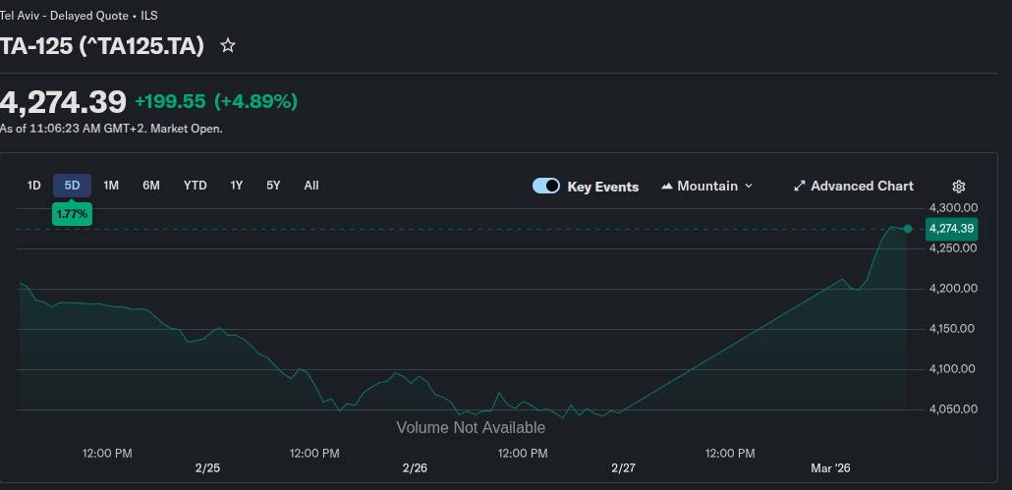Select the 5Y time range

[274, 186]
